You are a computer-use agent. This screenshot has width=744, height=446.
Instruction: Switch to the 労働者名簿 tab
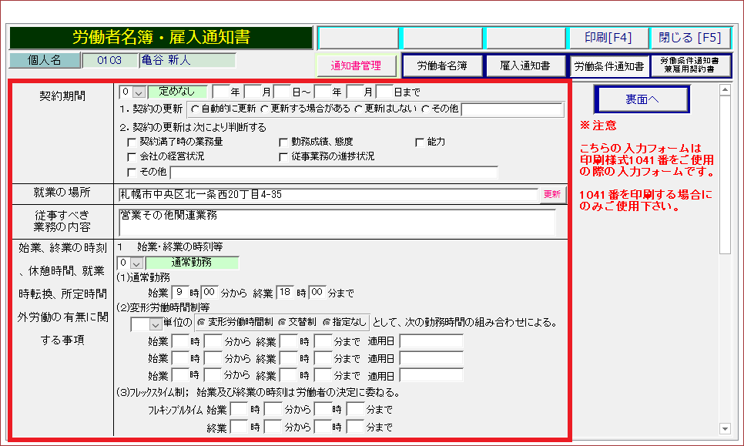pyautogui.click(x=442, y=66)
